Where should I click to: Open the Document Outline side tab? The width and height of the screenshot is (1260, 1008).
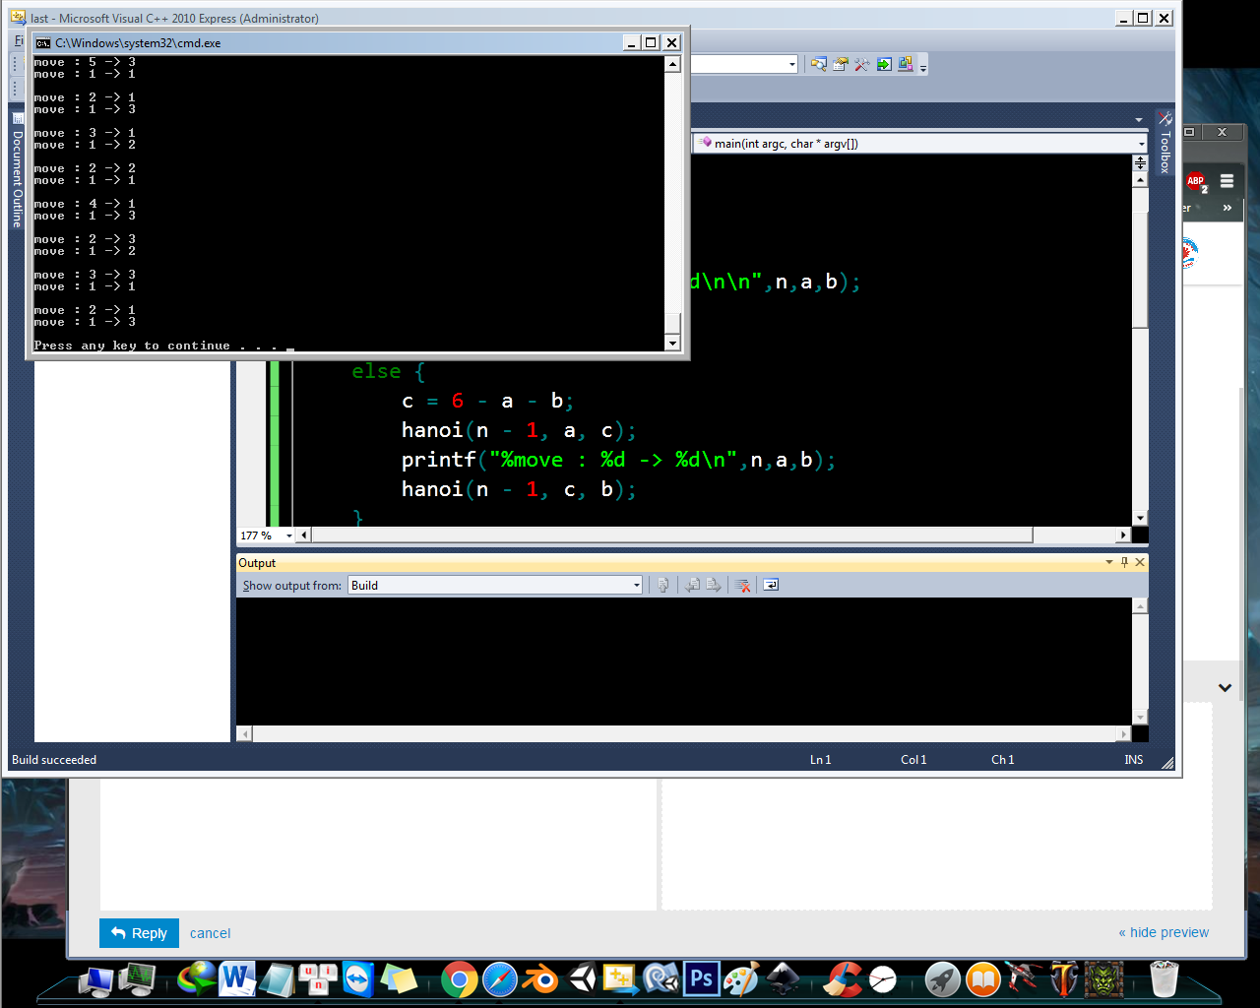(x=17, y=177)
